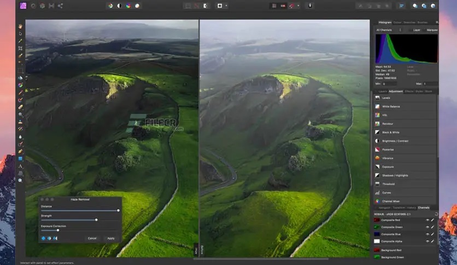
Task: Switch to the Effects panel tab
Action: pyautogui.click(x=409, y=91)
